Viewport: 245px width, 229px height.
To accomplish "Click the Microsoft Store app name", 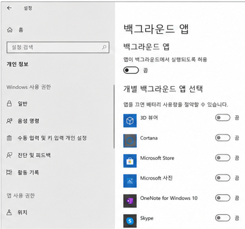I will [x=157, y=158].
